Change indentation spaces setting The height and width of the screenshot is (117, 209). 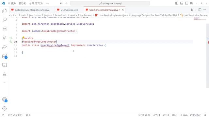tap(156, 115)
